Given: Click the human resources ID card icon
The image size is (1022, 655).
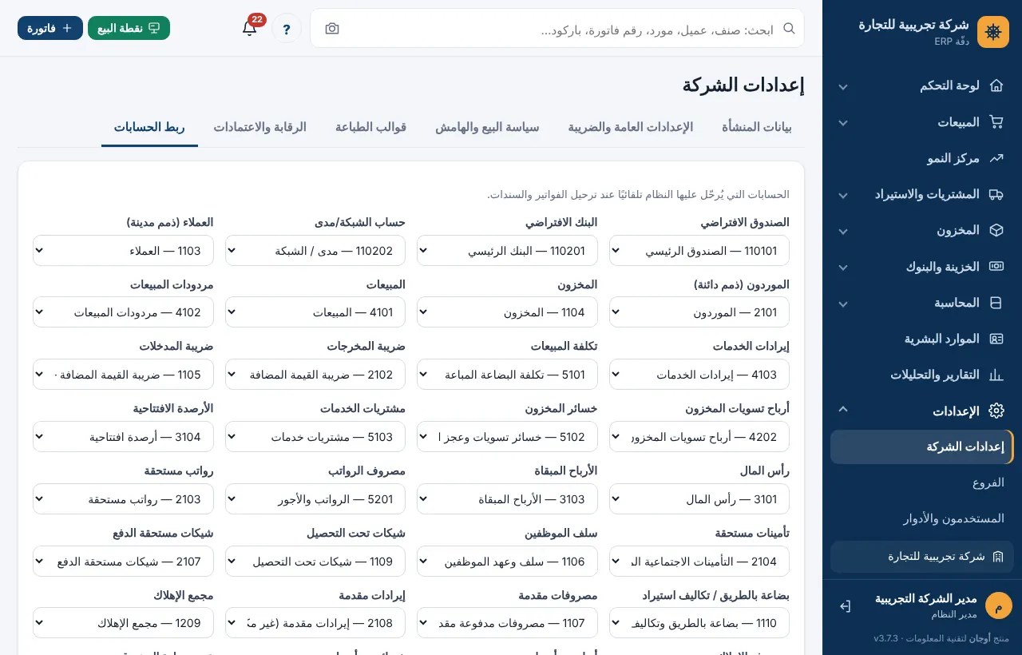Looking at the screenshot, I should [996, 339].
